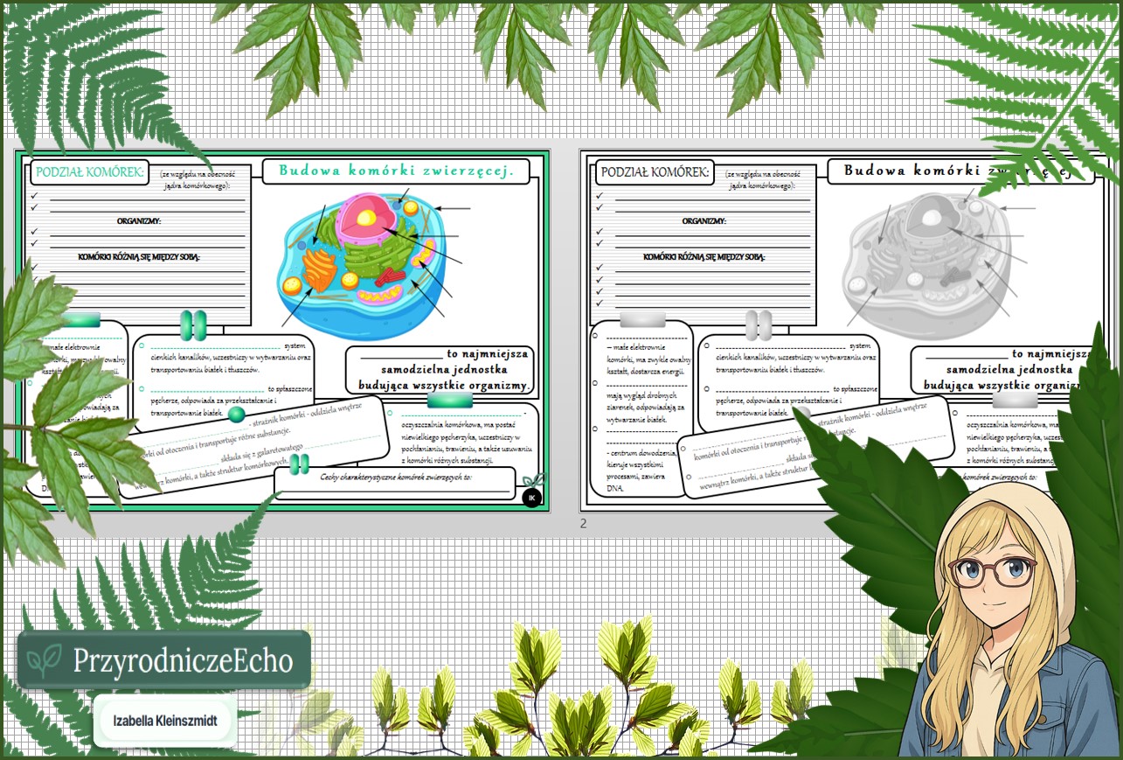Click the black IK badge on color worksheet
Screen dimensions: 1123x760
531,498
